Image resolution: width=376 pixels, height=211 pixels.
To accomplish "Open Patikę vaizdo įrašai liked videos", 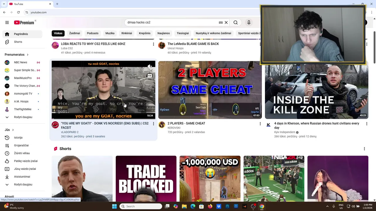I will (22, 161).
